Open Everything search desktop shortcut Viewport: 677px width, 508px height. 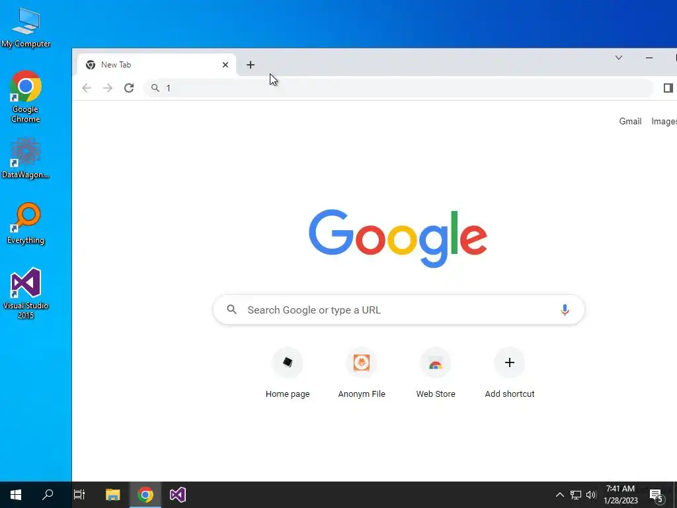coord(26,224)
